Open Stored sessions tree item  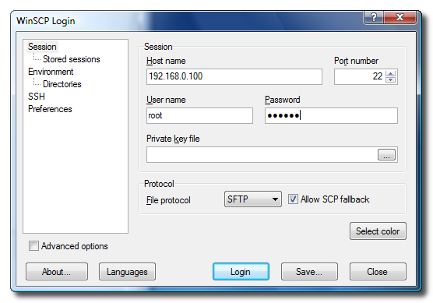[x=71, y=59]
